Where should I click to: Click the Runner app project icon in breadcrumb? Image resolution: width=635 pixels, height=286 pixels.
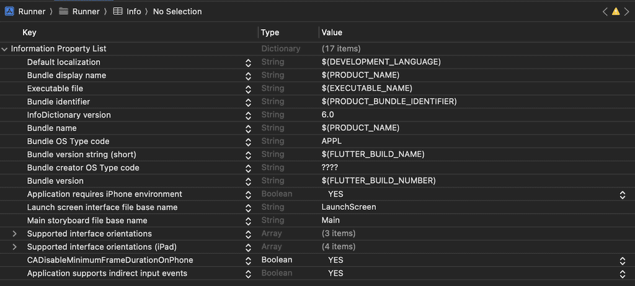click(9, 11)
